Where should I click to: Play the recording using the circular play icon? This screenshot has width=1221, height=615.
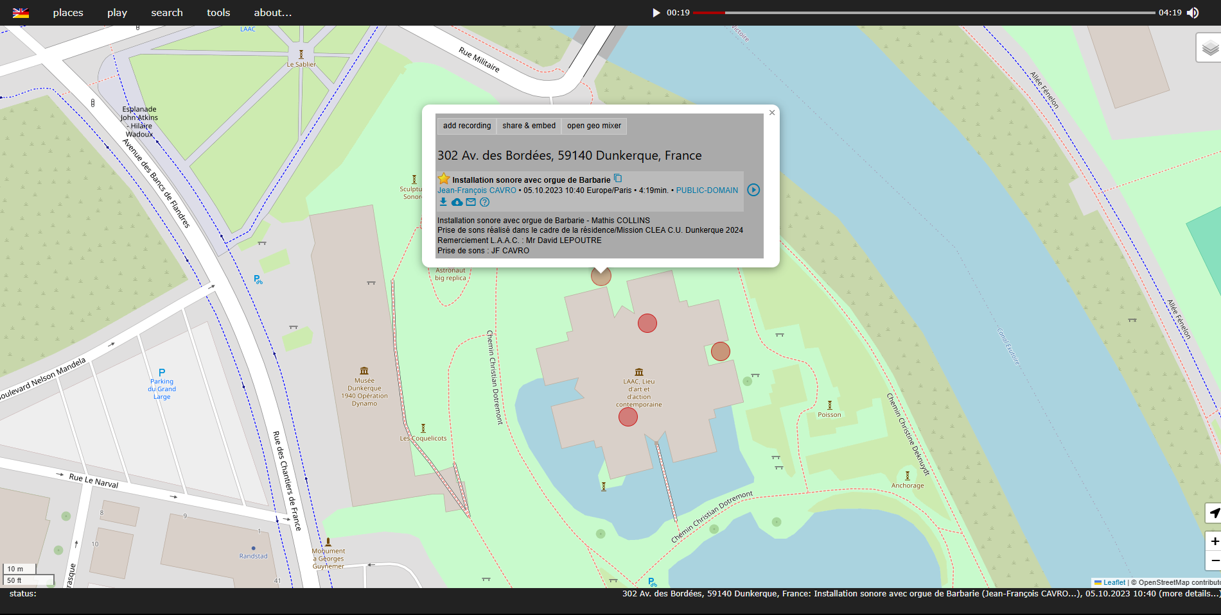(753, 190)
